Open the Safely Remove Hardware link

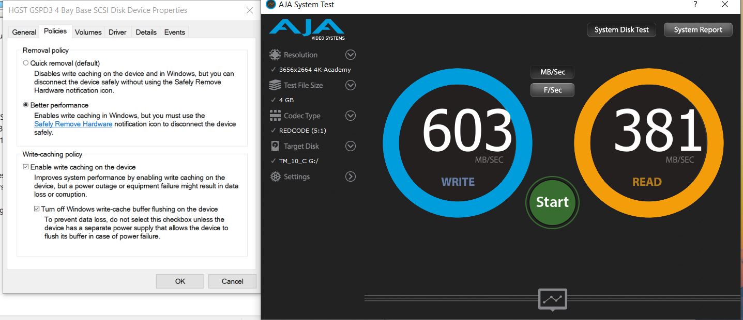(73, 124)
